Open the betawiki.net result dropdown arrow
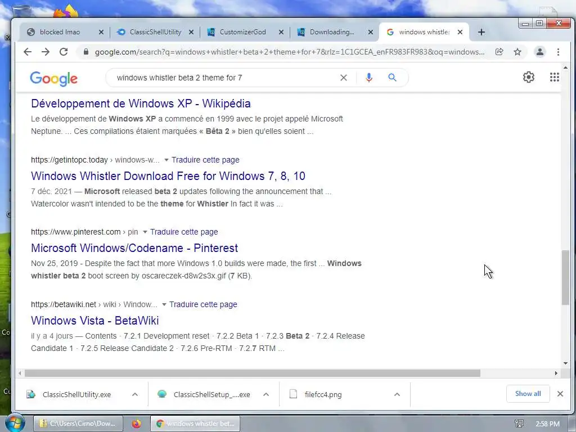Screen dimensions: 576x432 pyautogui.click(x=164, y=304)
